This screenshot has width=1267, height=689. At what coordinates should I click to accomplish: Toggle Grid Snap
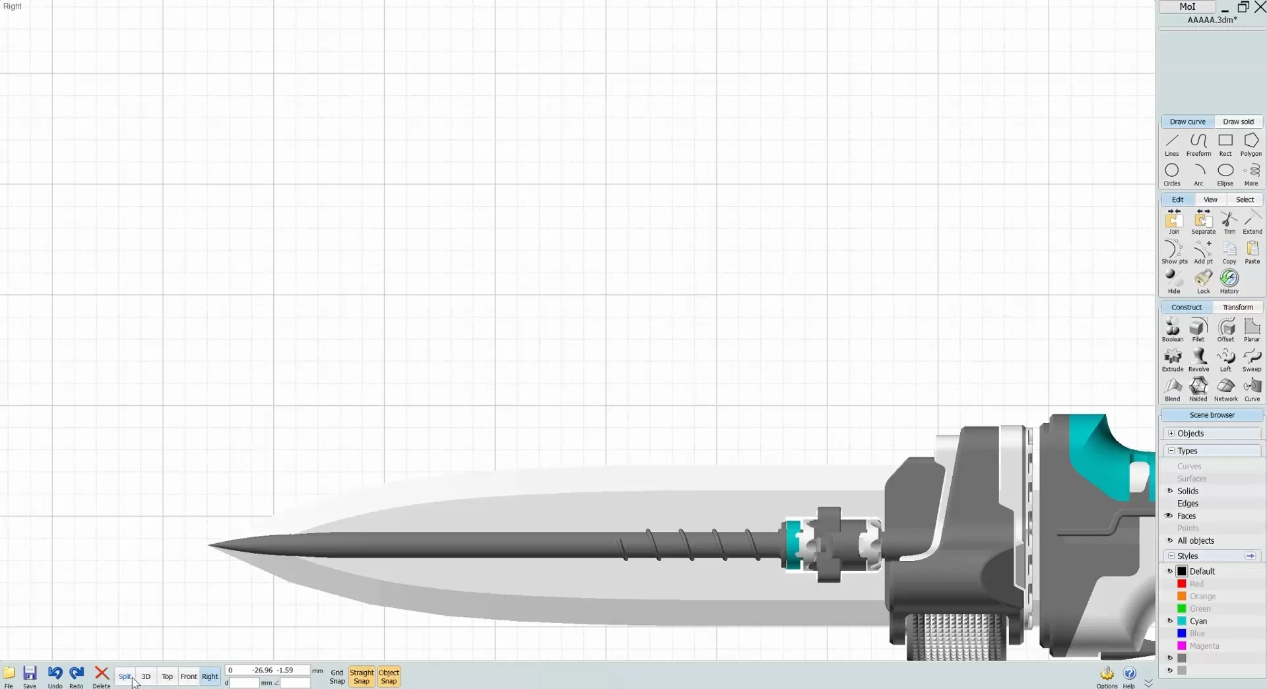(337, 676)
